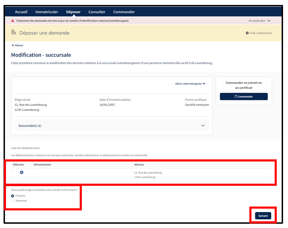Click the Adresse column header
This screenshot has height=228, width=288.
click(x=139, y=165)
